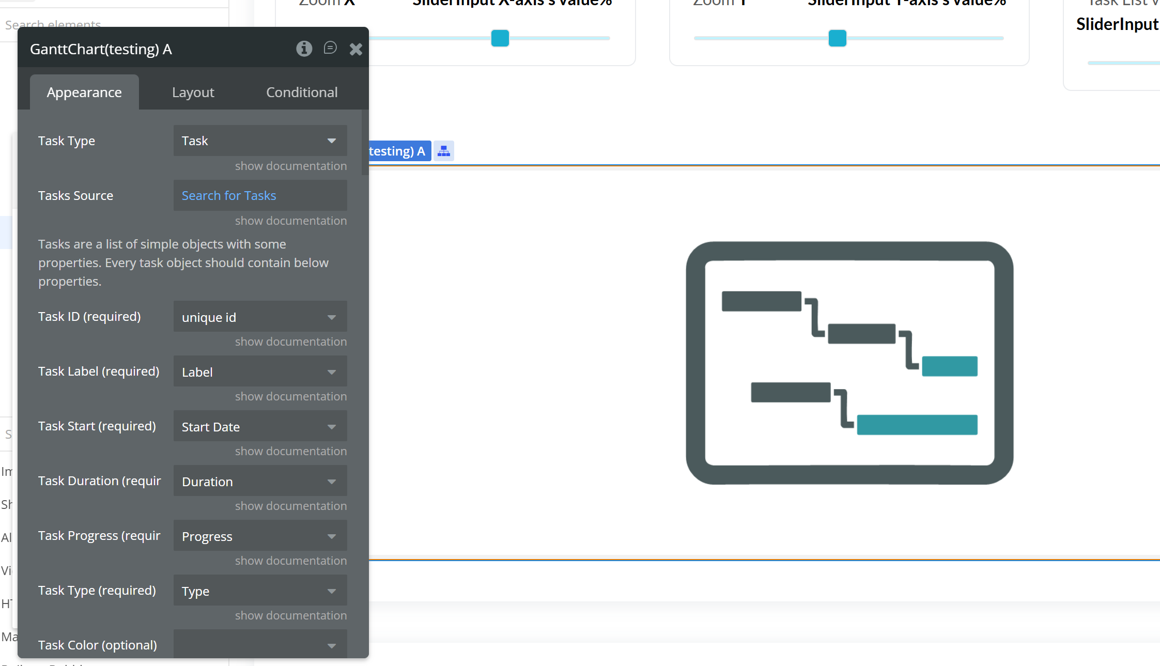The height and width of the screenshot is (666, 1160).
Task: Click the Search for Tasks expression
Action: pos(229,195)
